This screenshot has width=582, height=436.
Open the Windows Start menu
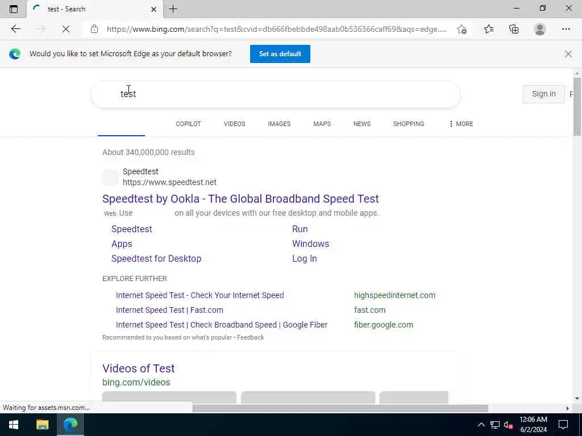click(14, 425)
